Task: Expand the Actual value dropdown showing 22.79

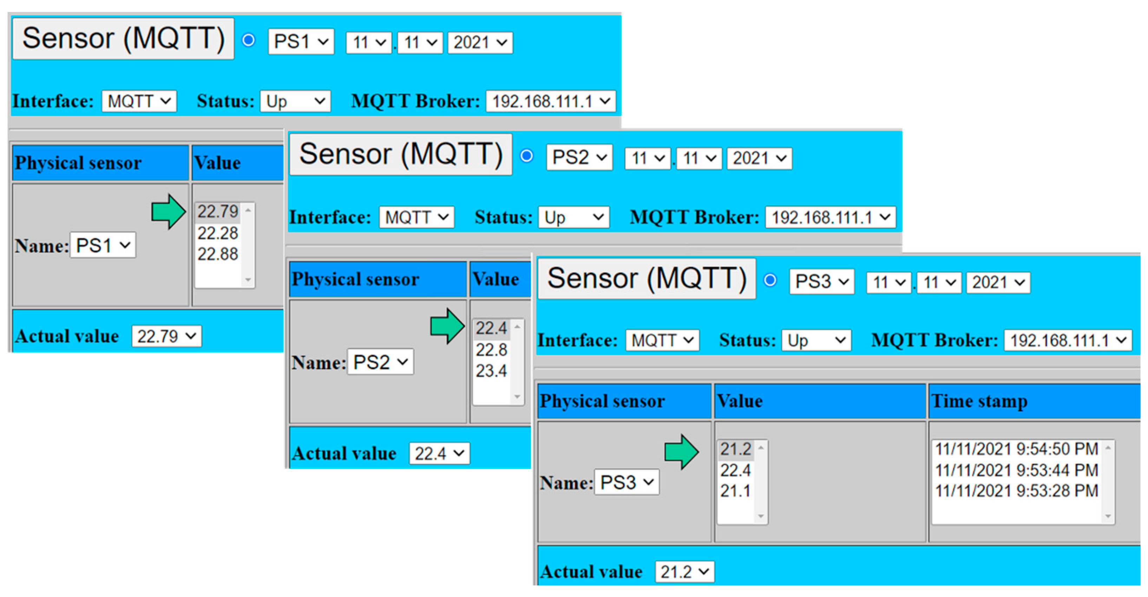Action: coord(166,336)
